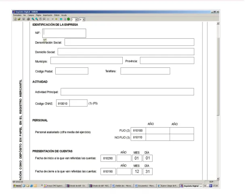Open the Campos menu
Screen dimensions: 245x195
point(31,15)
